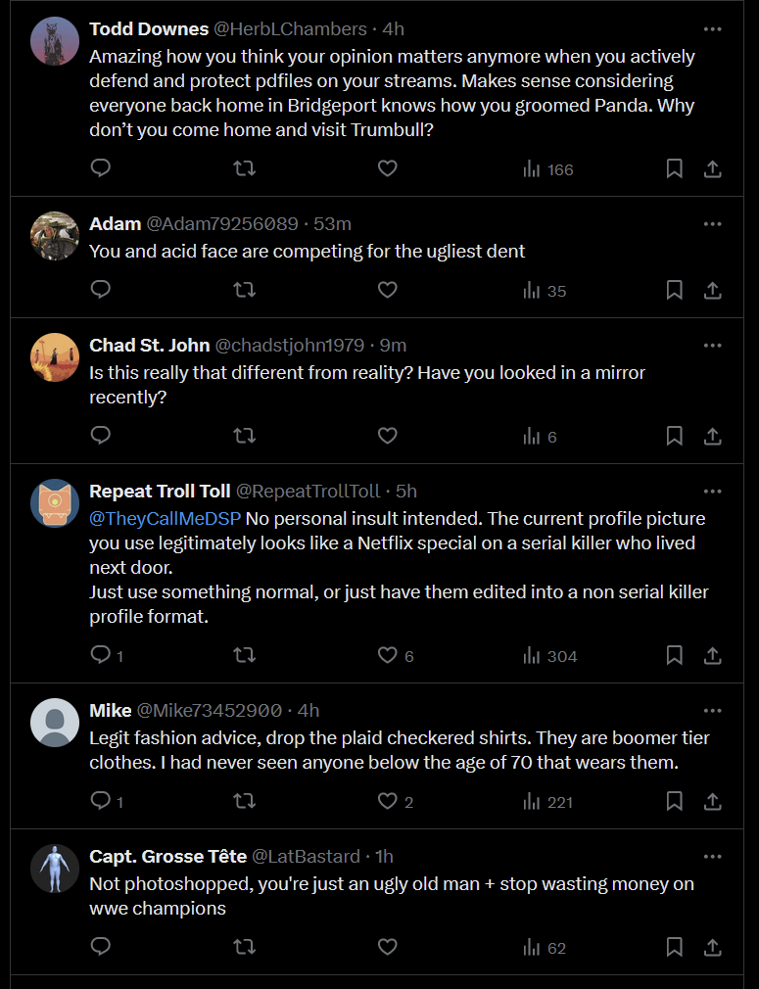Open more options menu on Adam's tweet
This screenshot has height=989, width=759.
[x=712, y=224]
